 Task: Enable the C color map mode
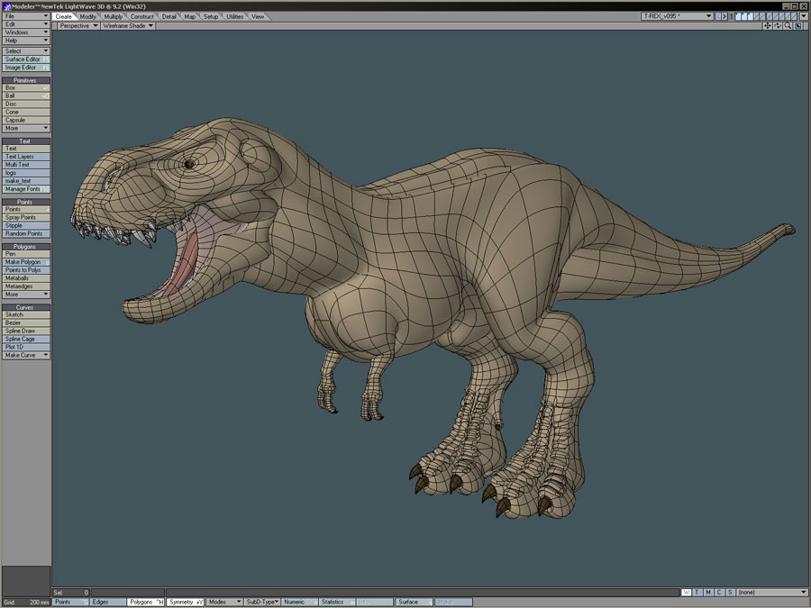pyautogui.click(x=719, y=593)
